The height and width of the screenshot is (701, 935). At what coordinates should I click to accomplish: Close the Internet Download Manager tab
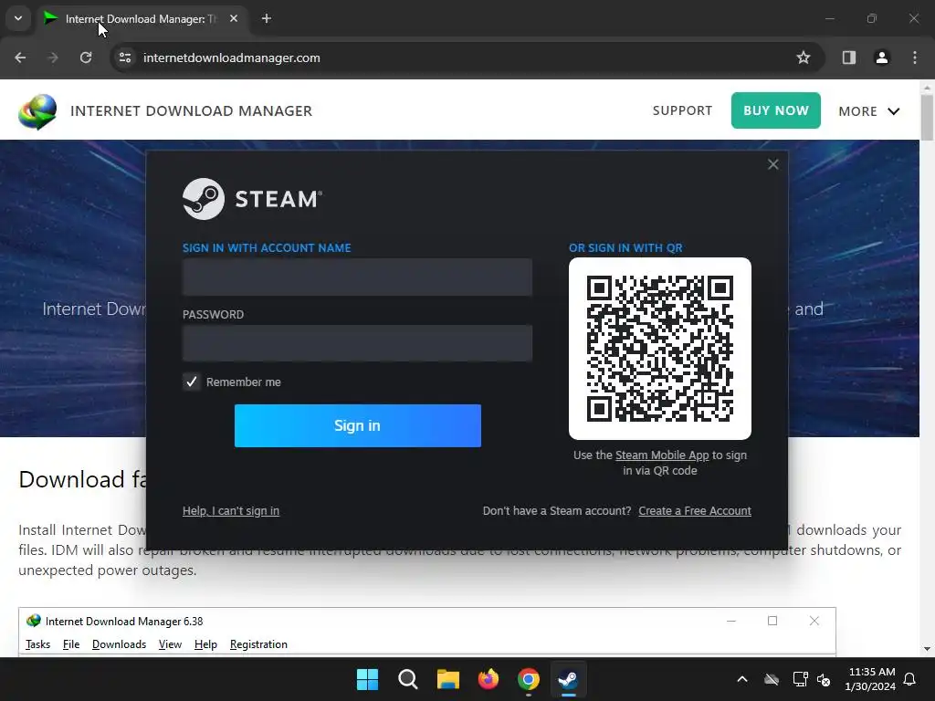click(234, 18)
